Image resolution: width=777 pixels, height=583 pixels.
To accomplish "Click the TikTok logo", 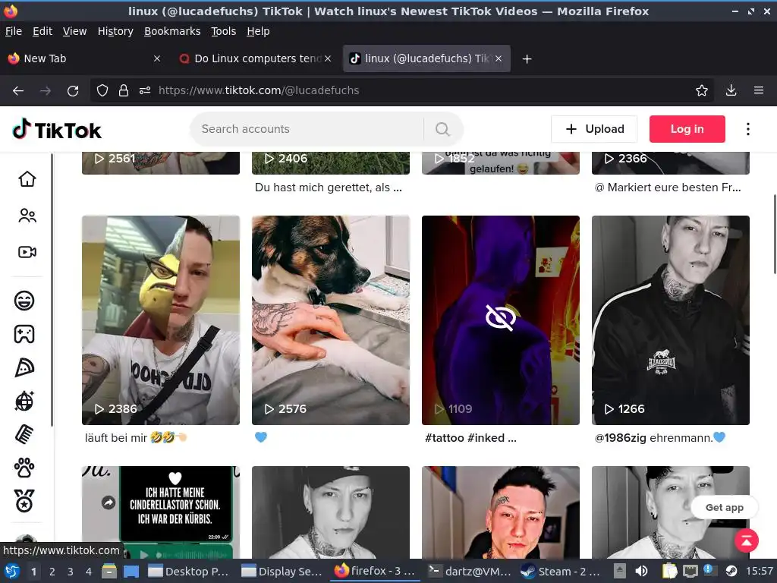I will click(56, 130).
